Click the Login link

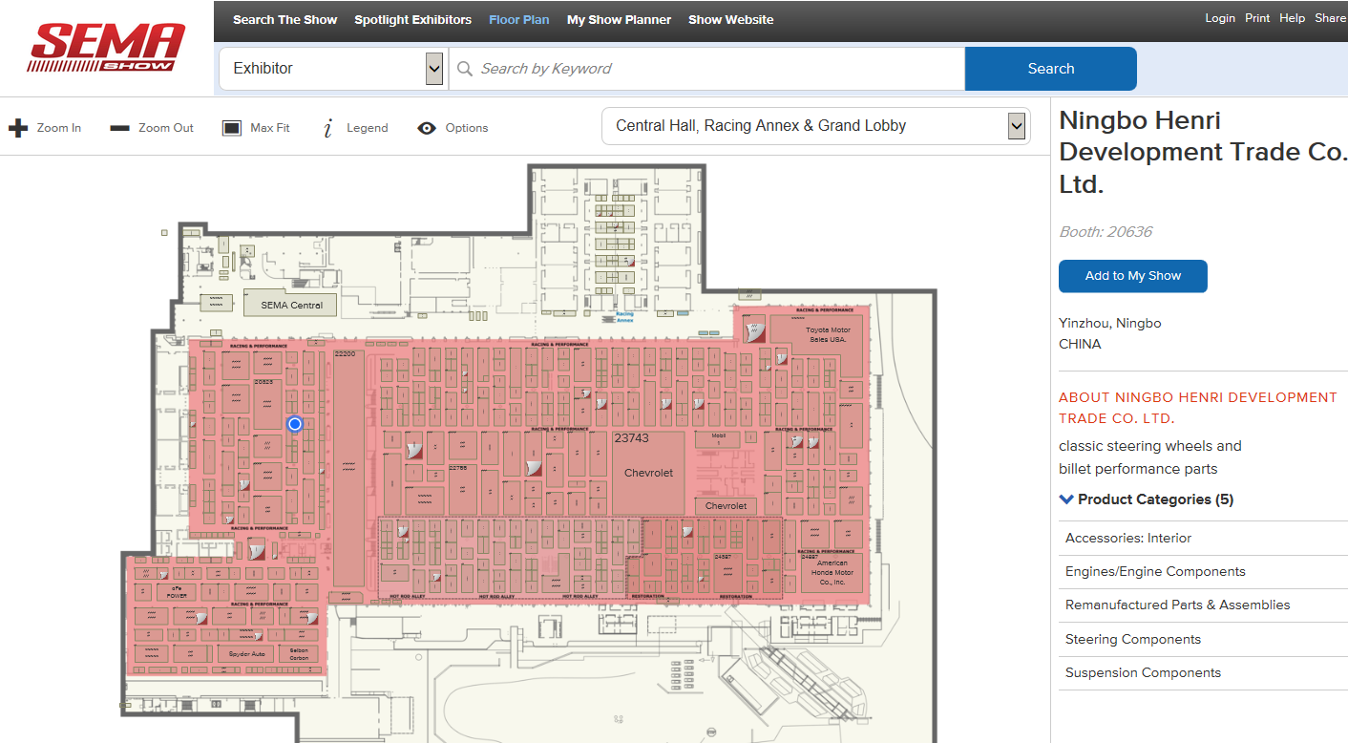click(1220, 18)
